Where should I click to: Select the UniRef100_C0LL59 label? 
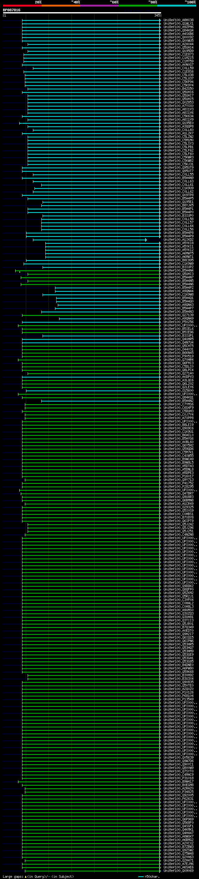point(178,68)
